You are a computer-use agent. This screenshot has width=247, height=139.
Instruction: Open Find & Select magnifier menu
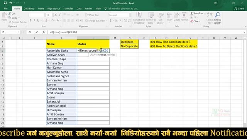point(218,18)
